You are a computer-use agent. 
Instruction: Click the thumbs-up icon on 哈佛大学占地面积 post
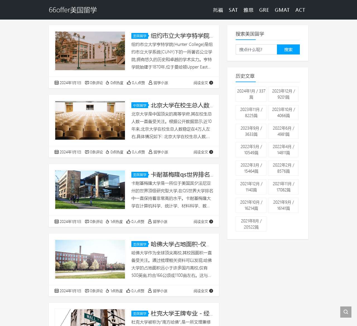pos(128,291)
